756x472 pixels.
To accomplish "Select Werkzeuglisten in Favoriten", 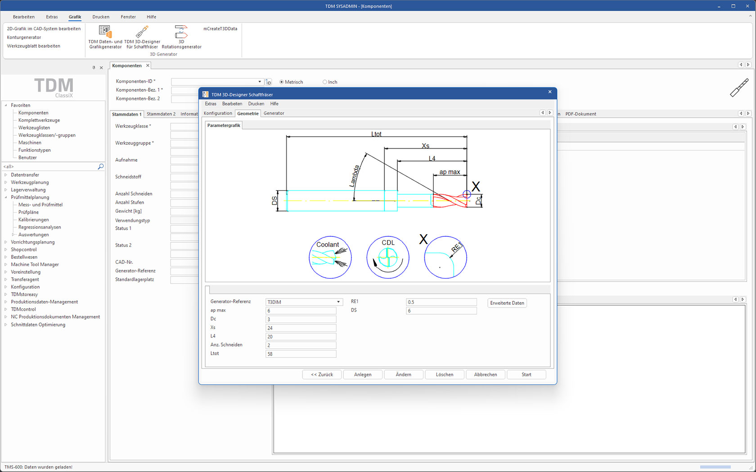I will coord(34,128).
